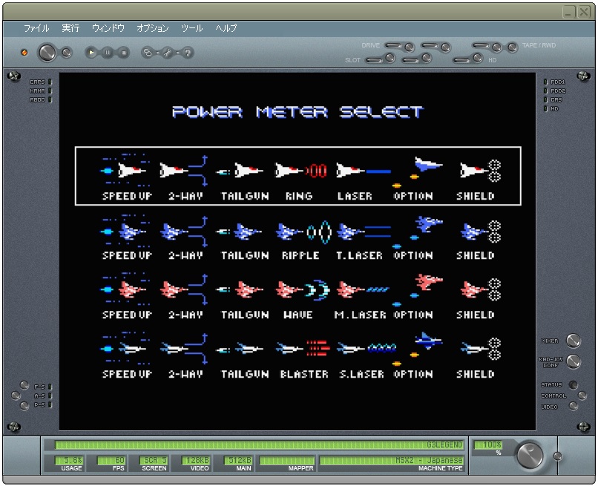
Task: Open the ヘルプ menu
Action: [x=226, y=28]
